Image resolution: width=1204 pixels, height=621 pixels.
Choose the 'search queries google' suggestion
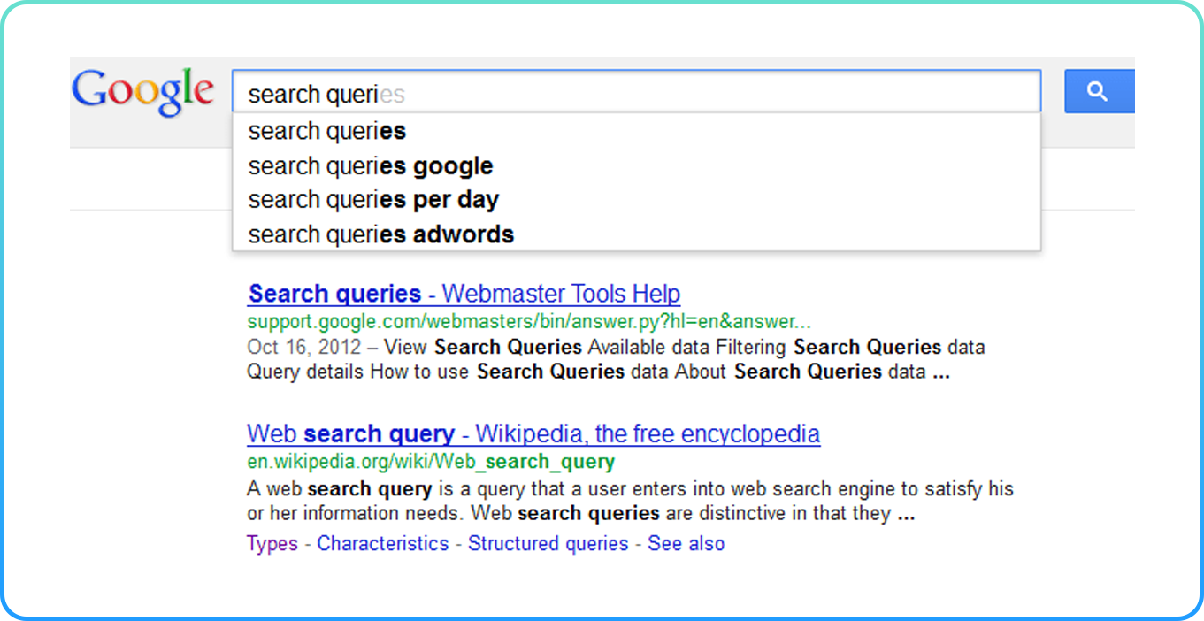point(371,165)
